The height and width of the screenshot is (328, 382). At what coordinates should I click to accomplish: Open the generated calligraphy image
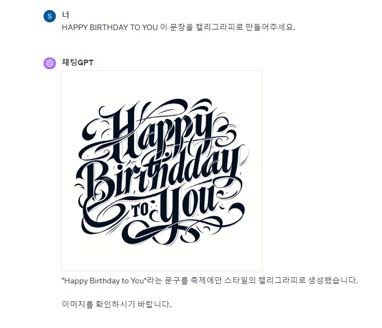[162, 170]
